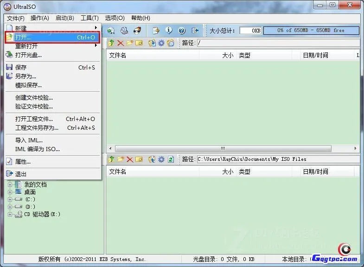Click gear icon in image pane toolbar
The image size is (364, 267).
(x=161, y=43)
